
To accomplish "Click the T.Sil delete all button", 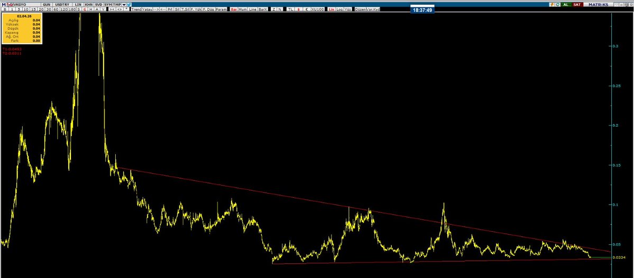I will 185,9.
